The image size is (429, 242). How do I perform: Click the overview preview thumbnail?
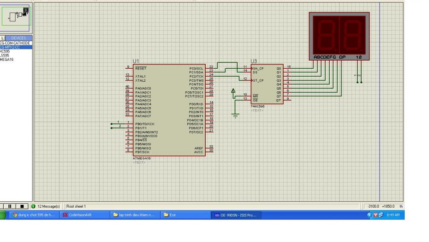click(16, 17)
